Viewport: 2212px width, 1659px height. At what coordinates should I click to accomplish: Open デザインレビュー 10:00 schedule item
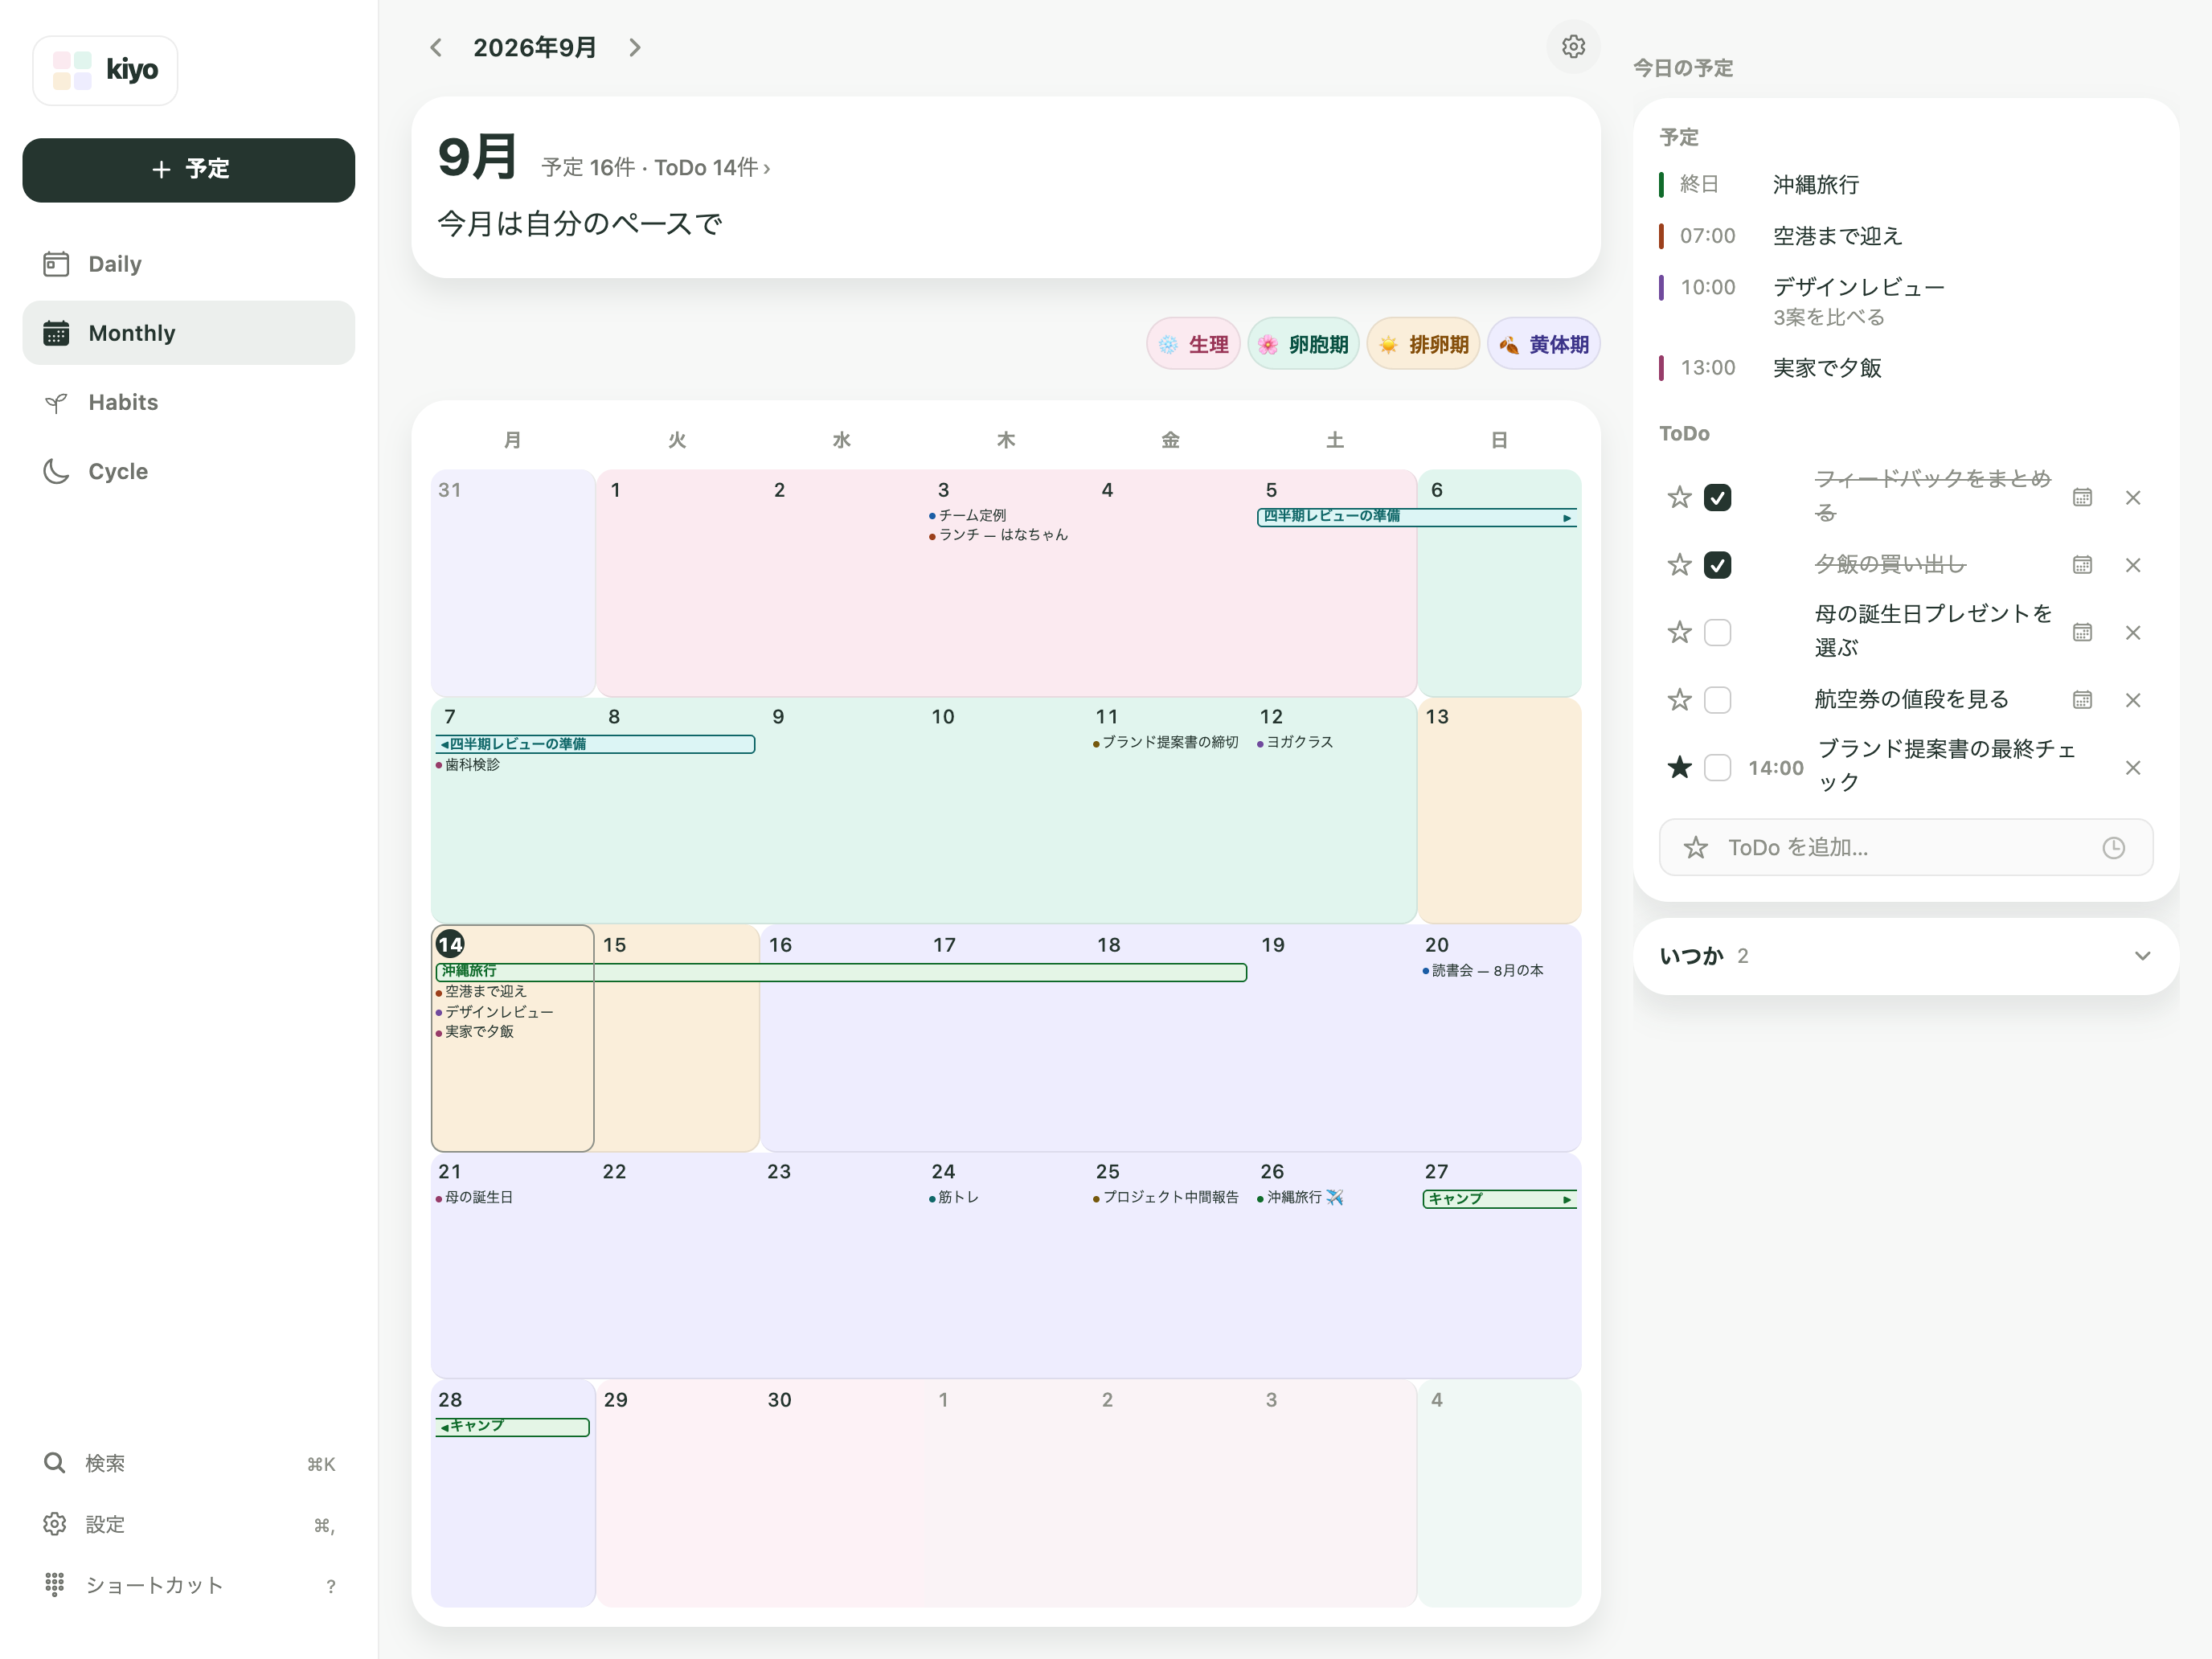pos(1906,301)
